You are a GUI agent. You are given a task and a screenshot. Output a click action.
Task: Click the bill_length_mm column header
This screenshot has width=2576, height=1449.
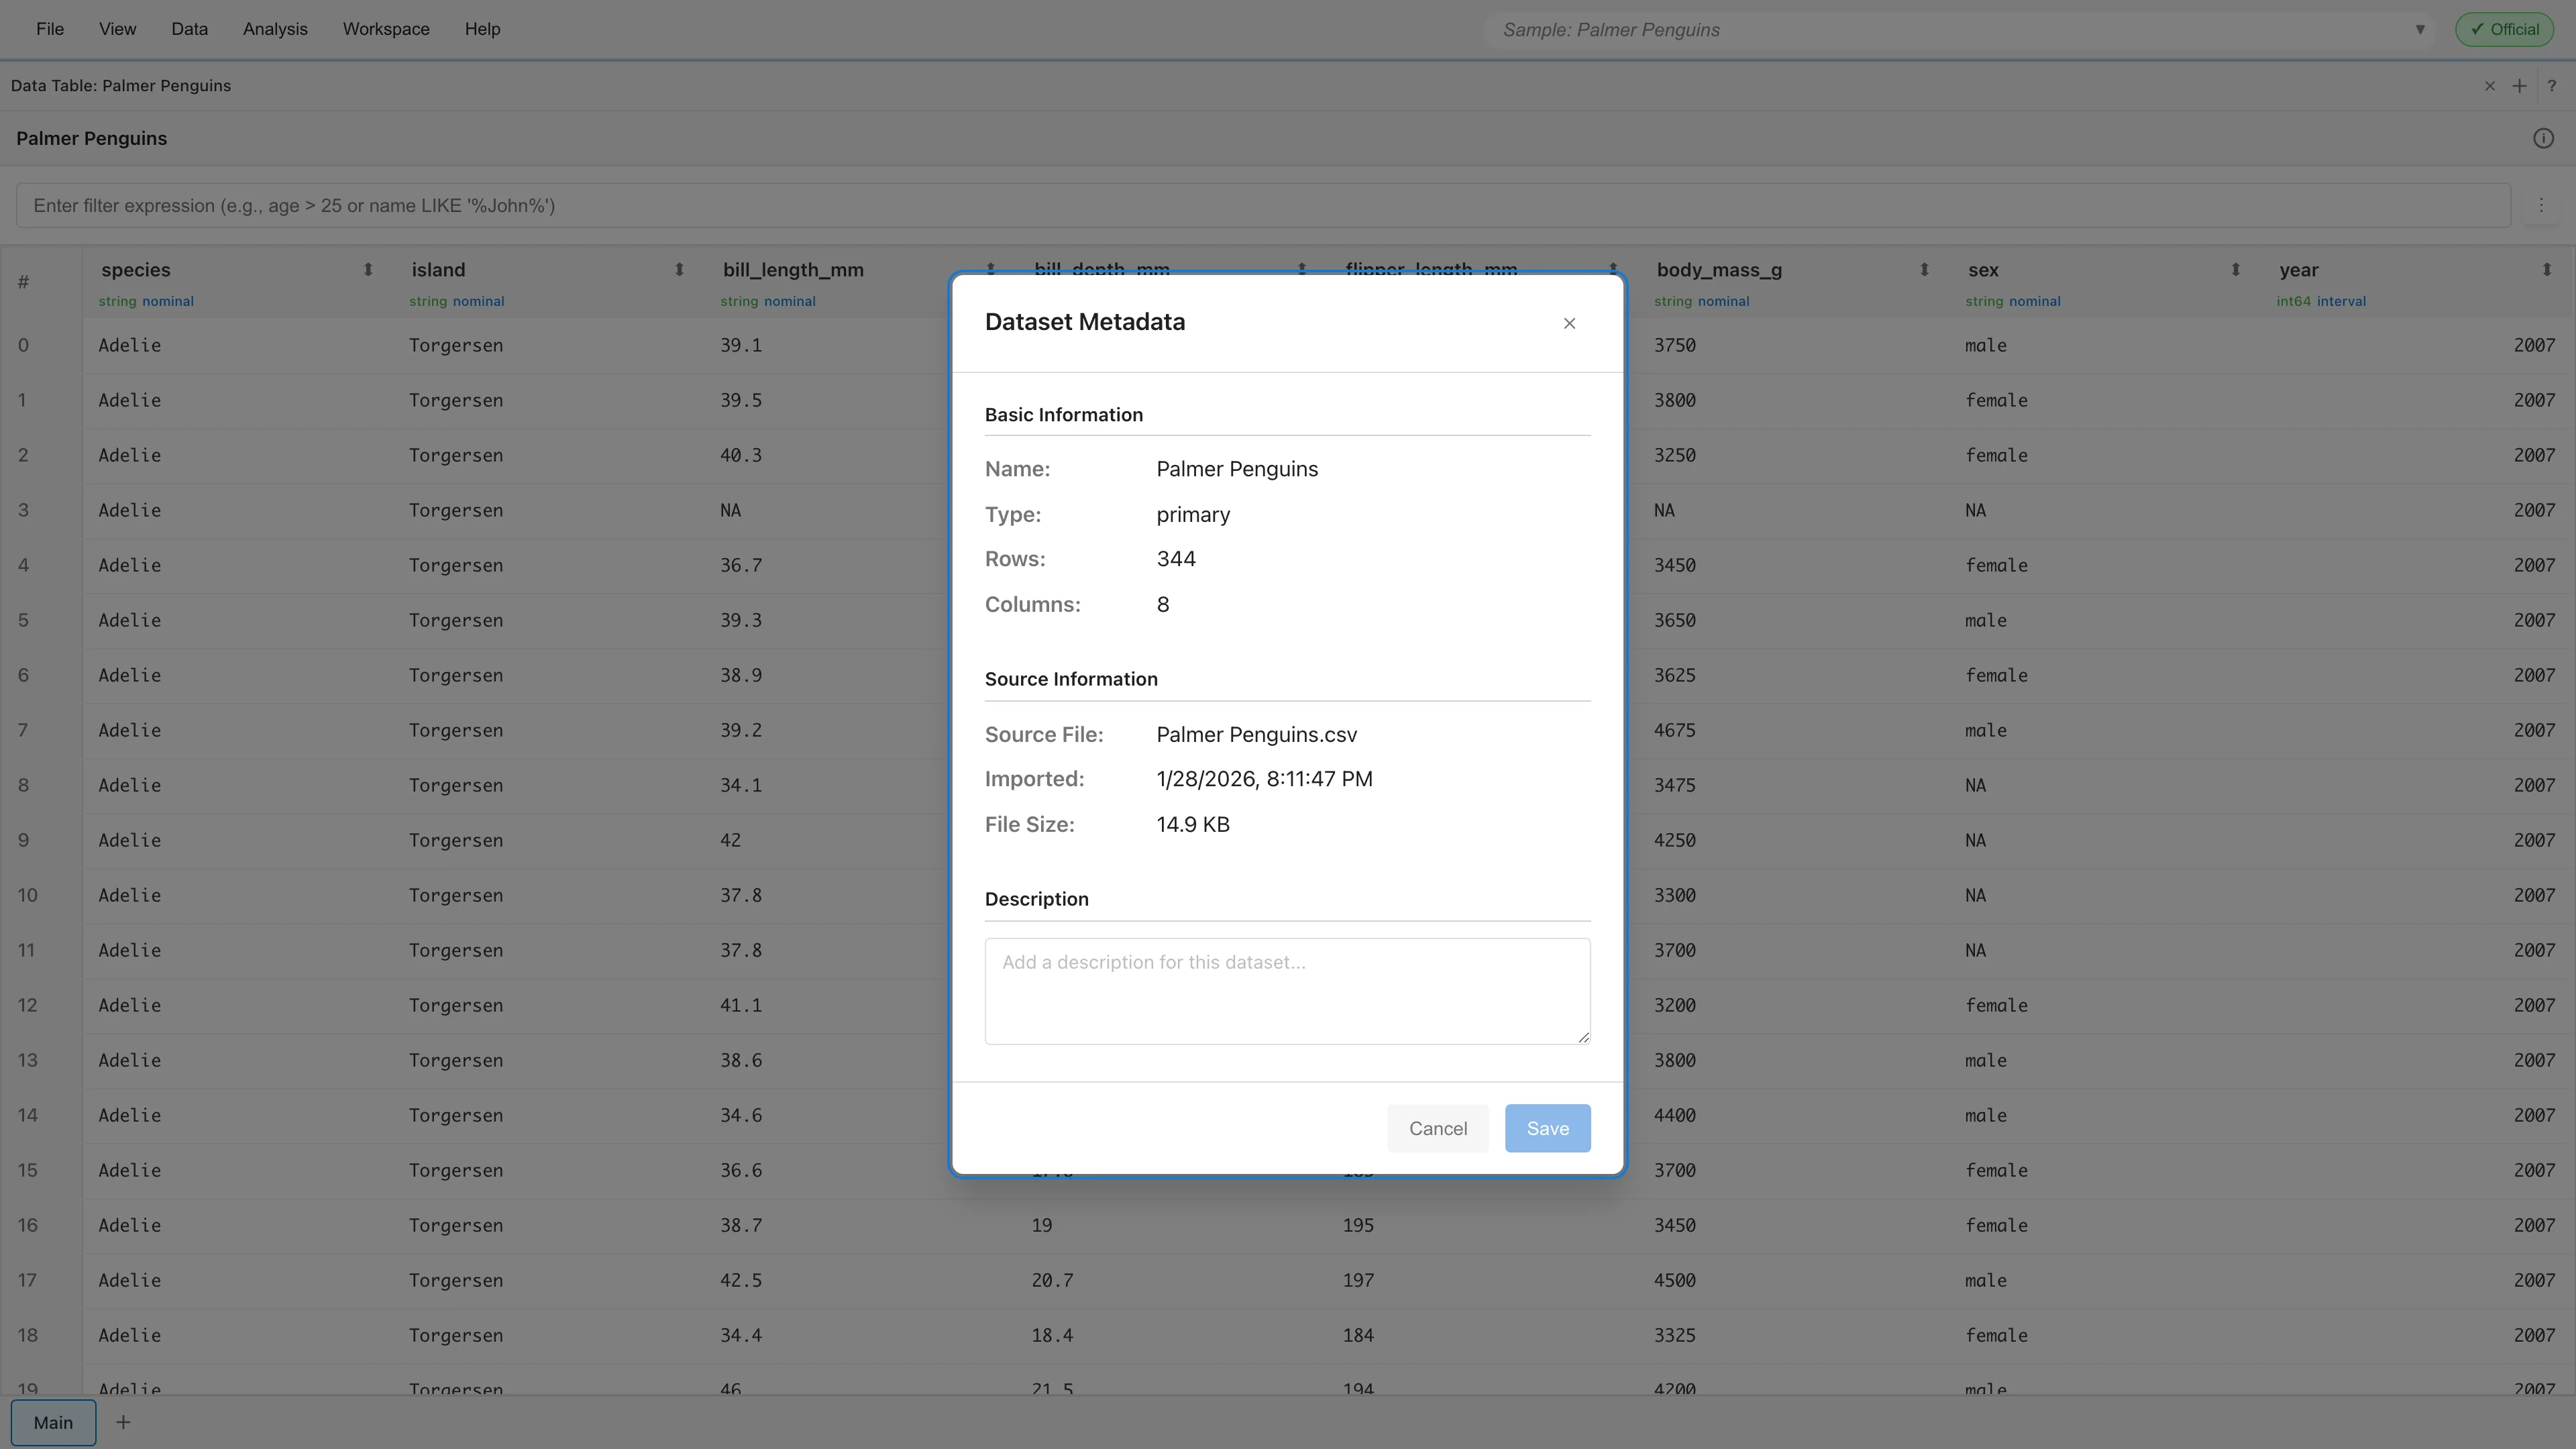click(x=793, y=270)
